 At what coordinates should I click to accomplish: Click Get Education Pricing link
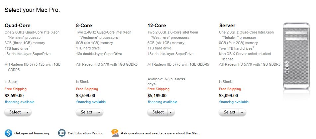pyautogui.click(x=85, y=133)
